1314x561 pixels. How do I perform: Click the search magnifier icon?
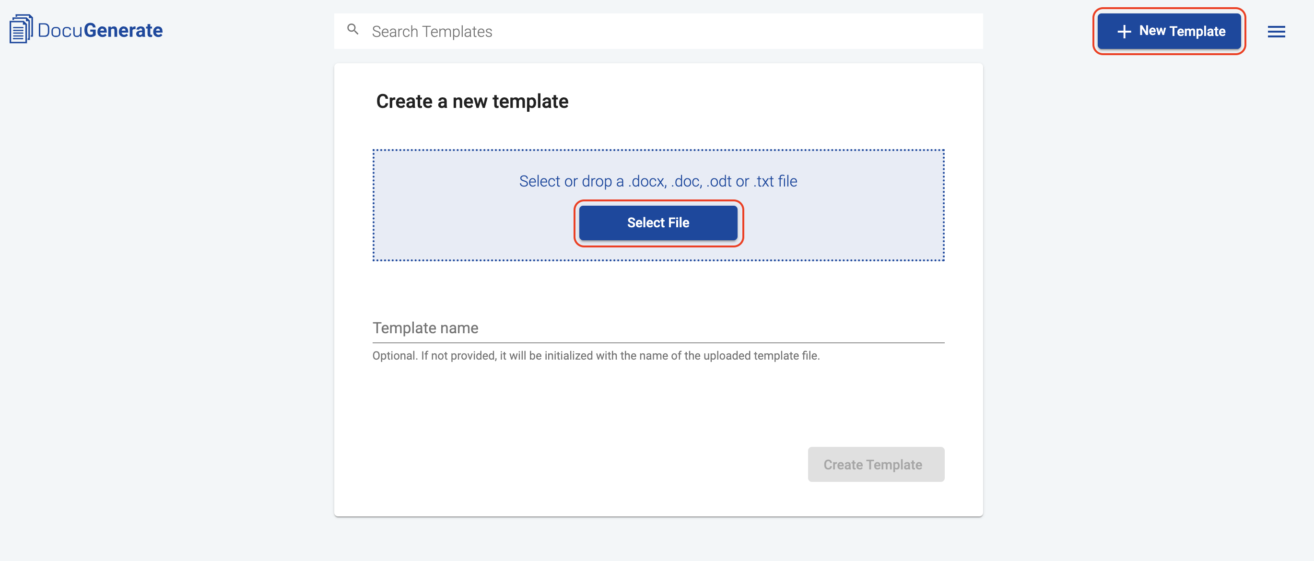tap(352, 30)
